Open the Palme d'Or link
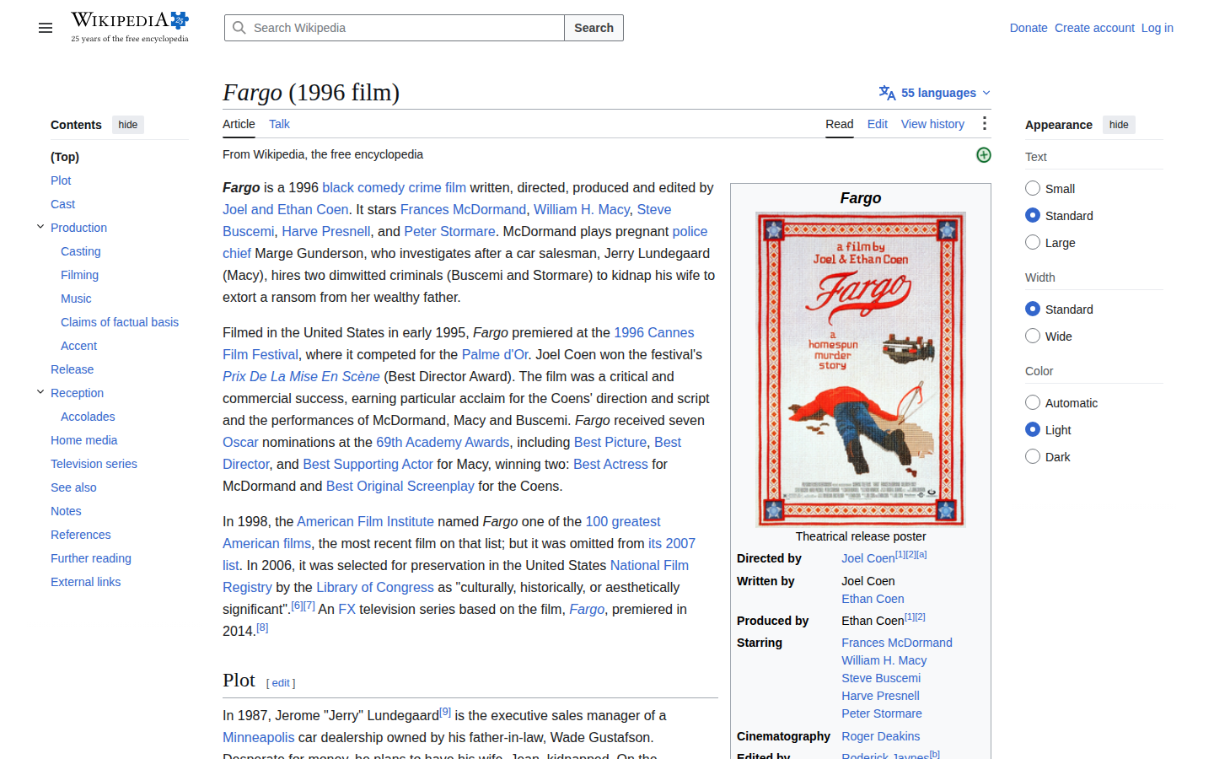Screen dimensions: 1214x759 [x=495, y=354]
